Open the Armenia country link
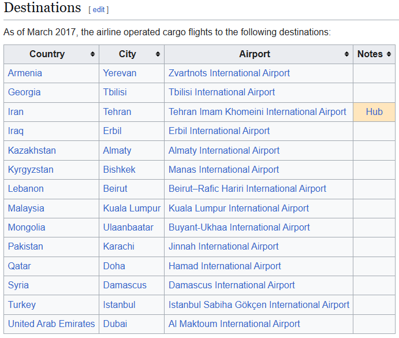399x338 pixels. 25,73
